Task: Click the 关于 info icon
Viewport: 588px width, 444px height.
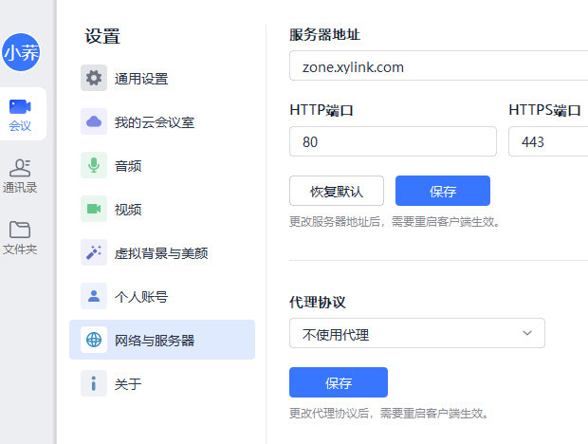Action: click(94, 383)
